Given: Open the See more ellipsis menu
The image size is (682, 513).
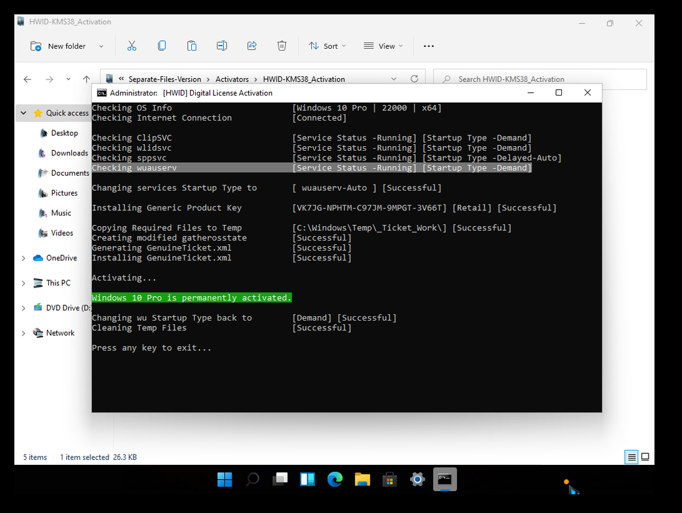Looking at the screenshot, I should pos(429,46).
